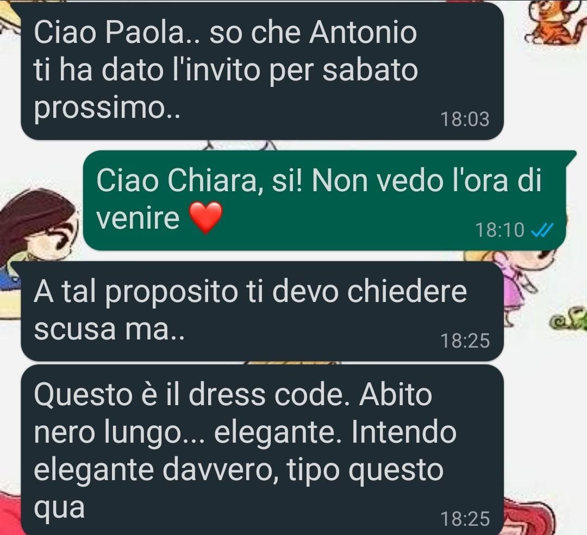The height and width of the screenshot is (535, 587).
Task: Select the green 'Ciao Chiara, si!' reply bubble
Action: 329,200
